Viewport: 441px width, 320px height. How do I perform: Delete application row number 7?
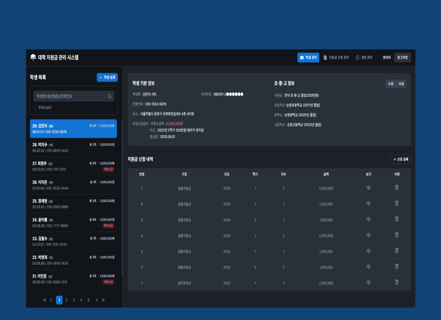(x=397, y=188)
